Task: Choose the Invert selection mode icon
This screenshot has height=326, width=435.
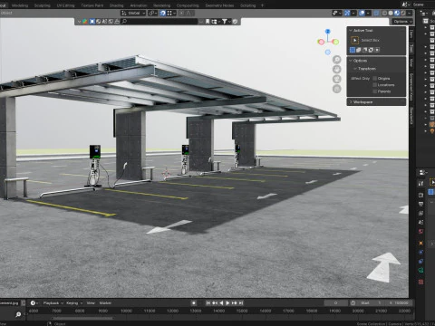Action: (371, 50)
